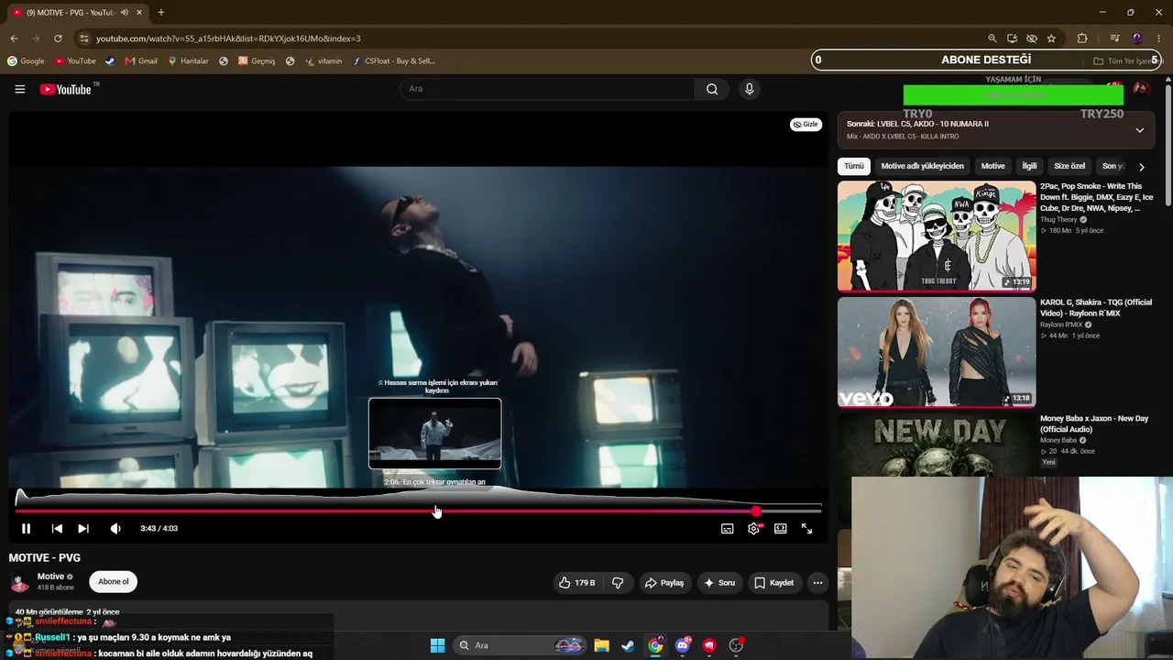Pause the video

click(x=26, y=529)
